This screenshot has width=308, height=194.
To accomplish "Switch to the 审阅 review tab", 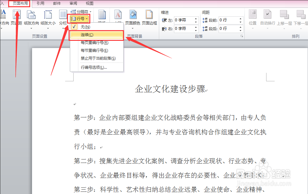I will point(73,3).
